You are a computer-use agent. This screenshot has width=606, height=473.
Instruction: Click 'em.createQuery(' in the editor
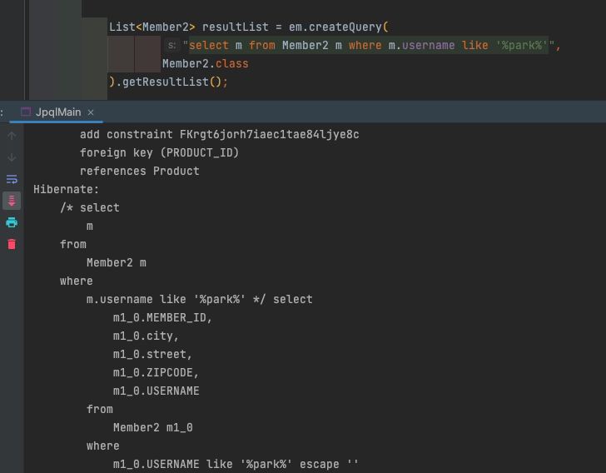point(339,27)
